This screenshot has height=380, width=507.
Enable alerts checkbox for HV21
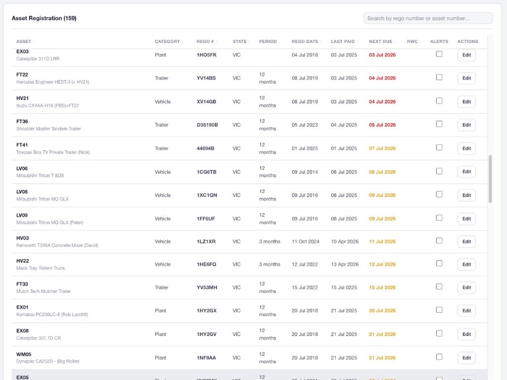pyautogui.click(x=439, y=101)
